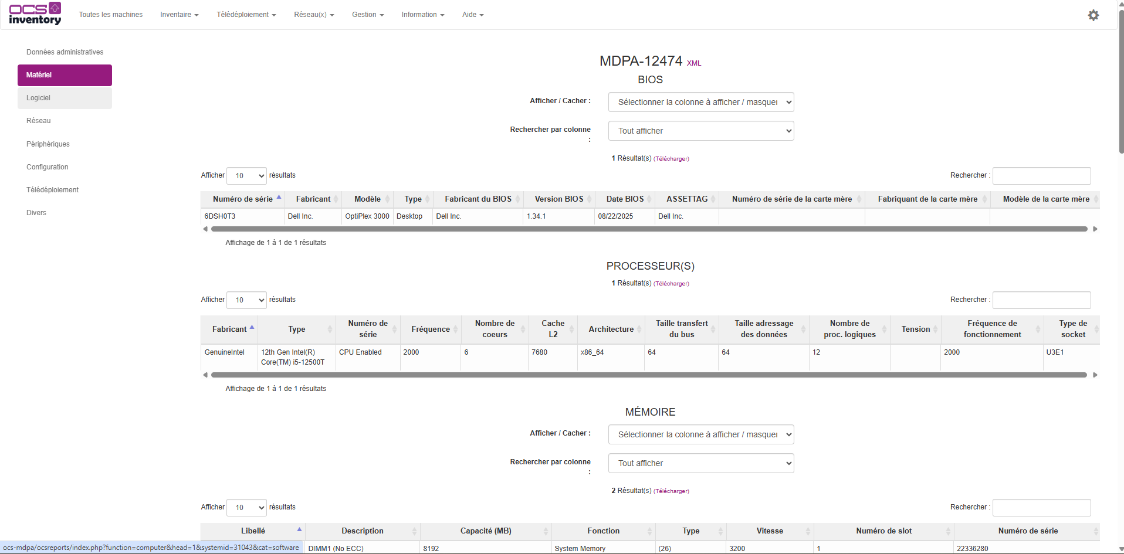Sort processor table by Fréquence column
The height and width of the screenshot is (554, 1124).
[x=431, y=329]
